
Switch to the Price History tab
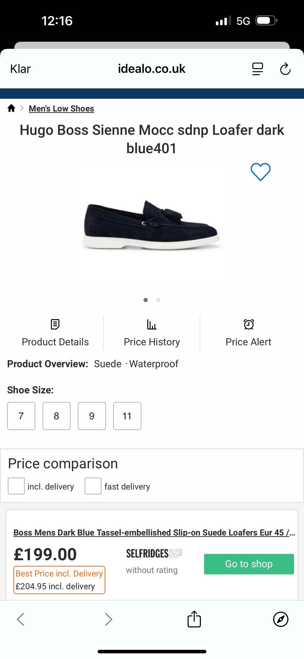click(152, 333)
